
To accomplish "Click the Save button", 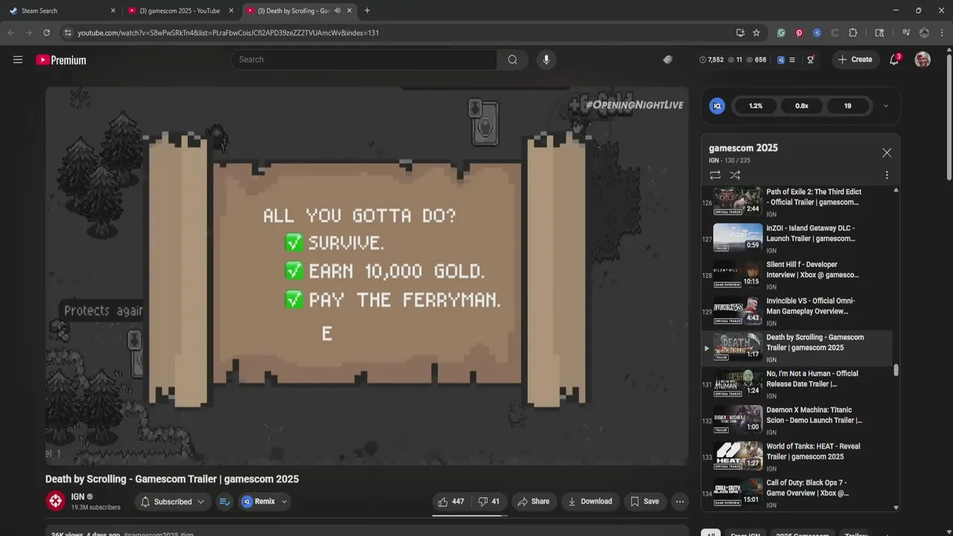I will (x=645, y=502).
